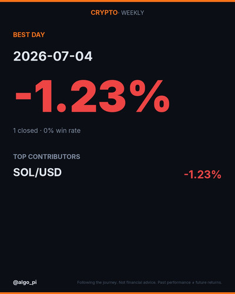This screenshot has width=235, height=294.
Task: Click the large red -1.23% figure
Action: click(92, 96)
